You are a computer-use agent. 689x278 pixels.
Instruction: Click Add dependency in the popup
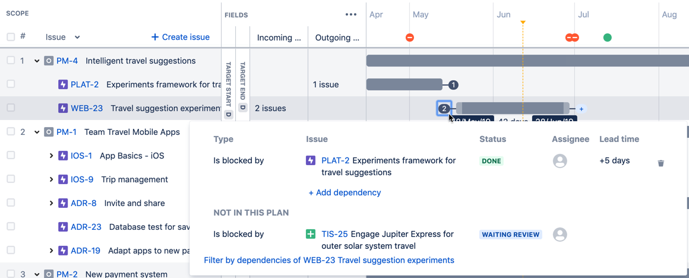(344, 192)
